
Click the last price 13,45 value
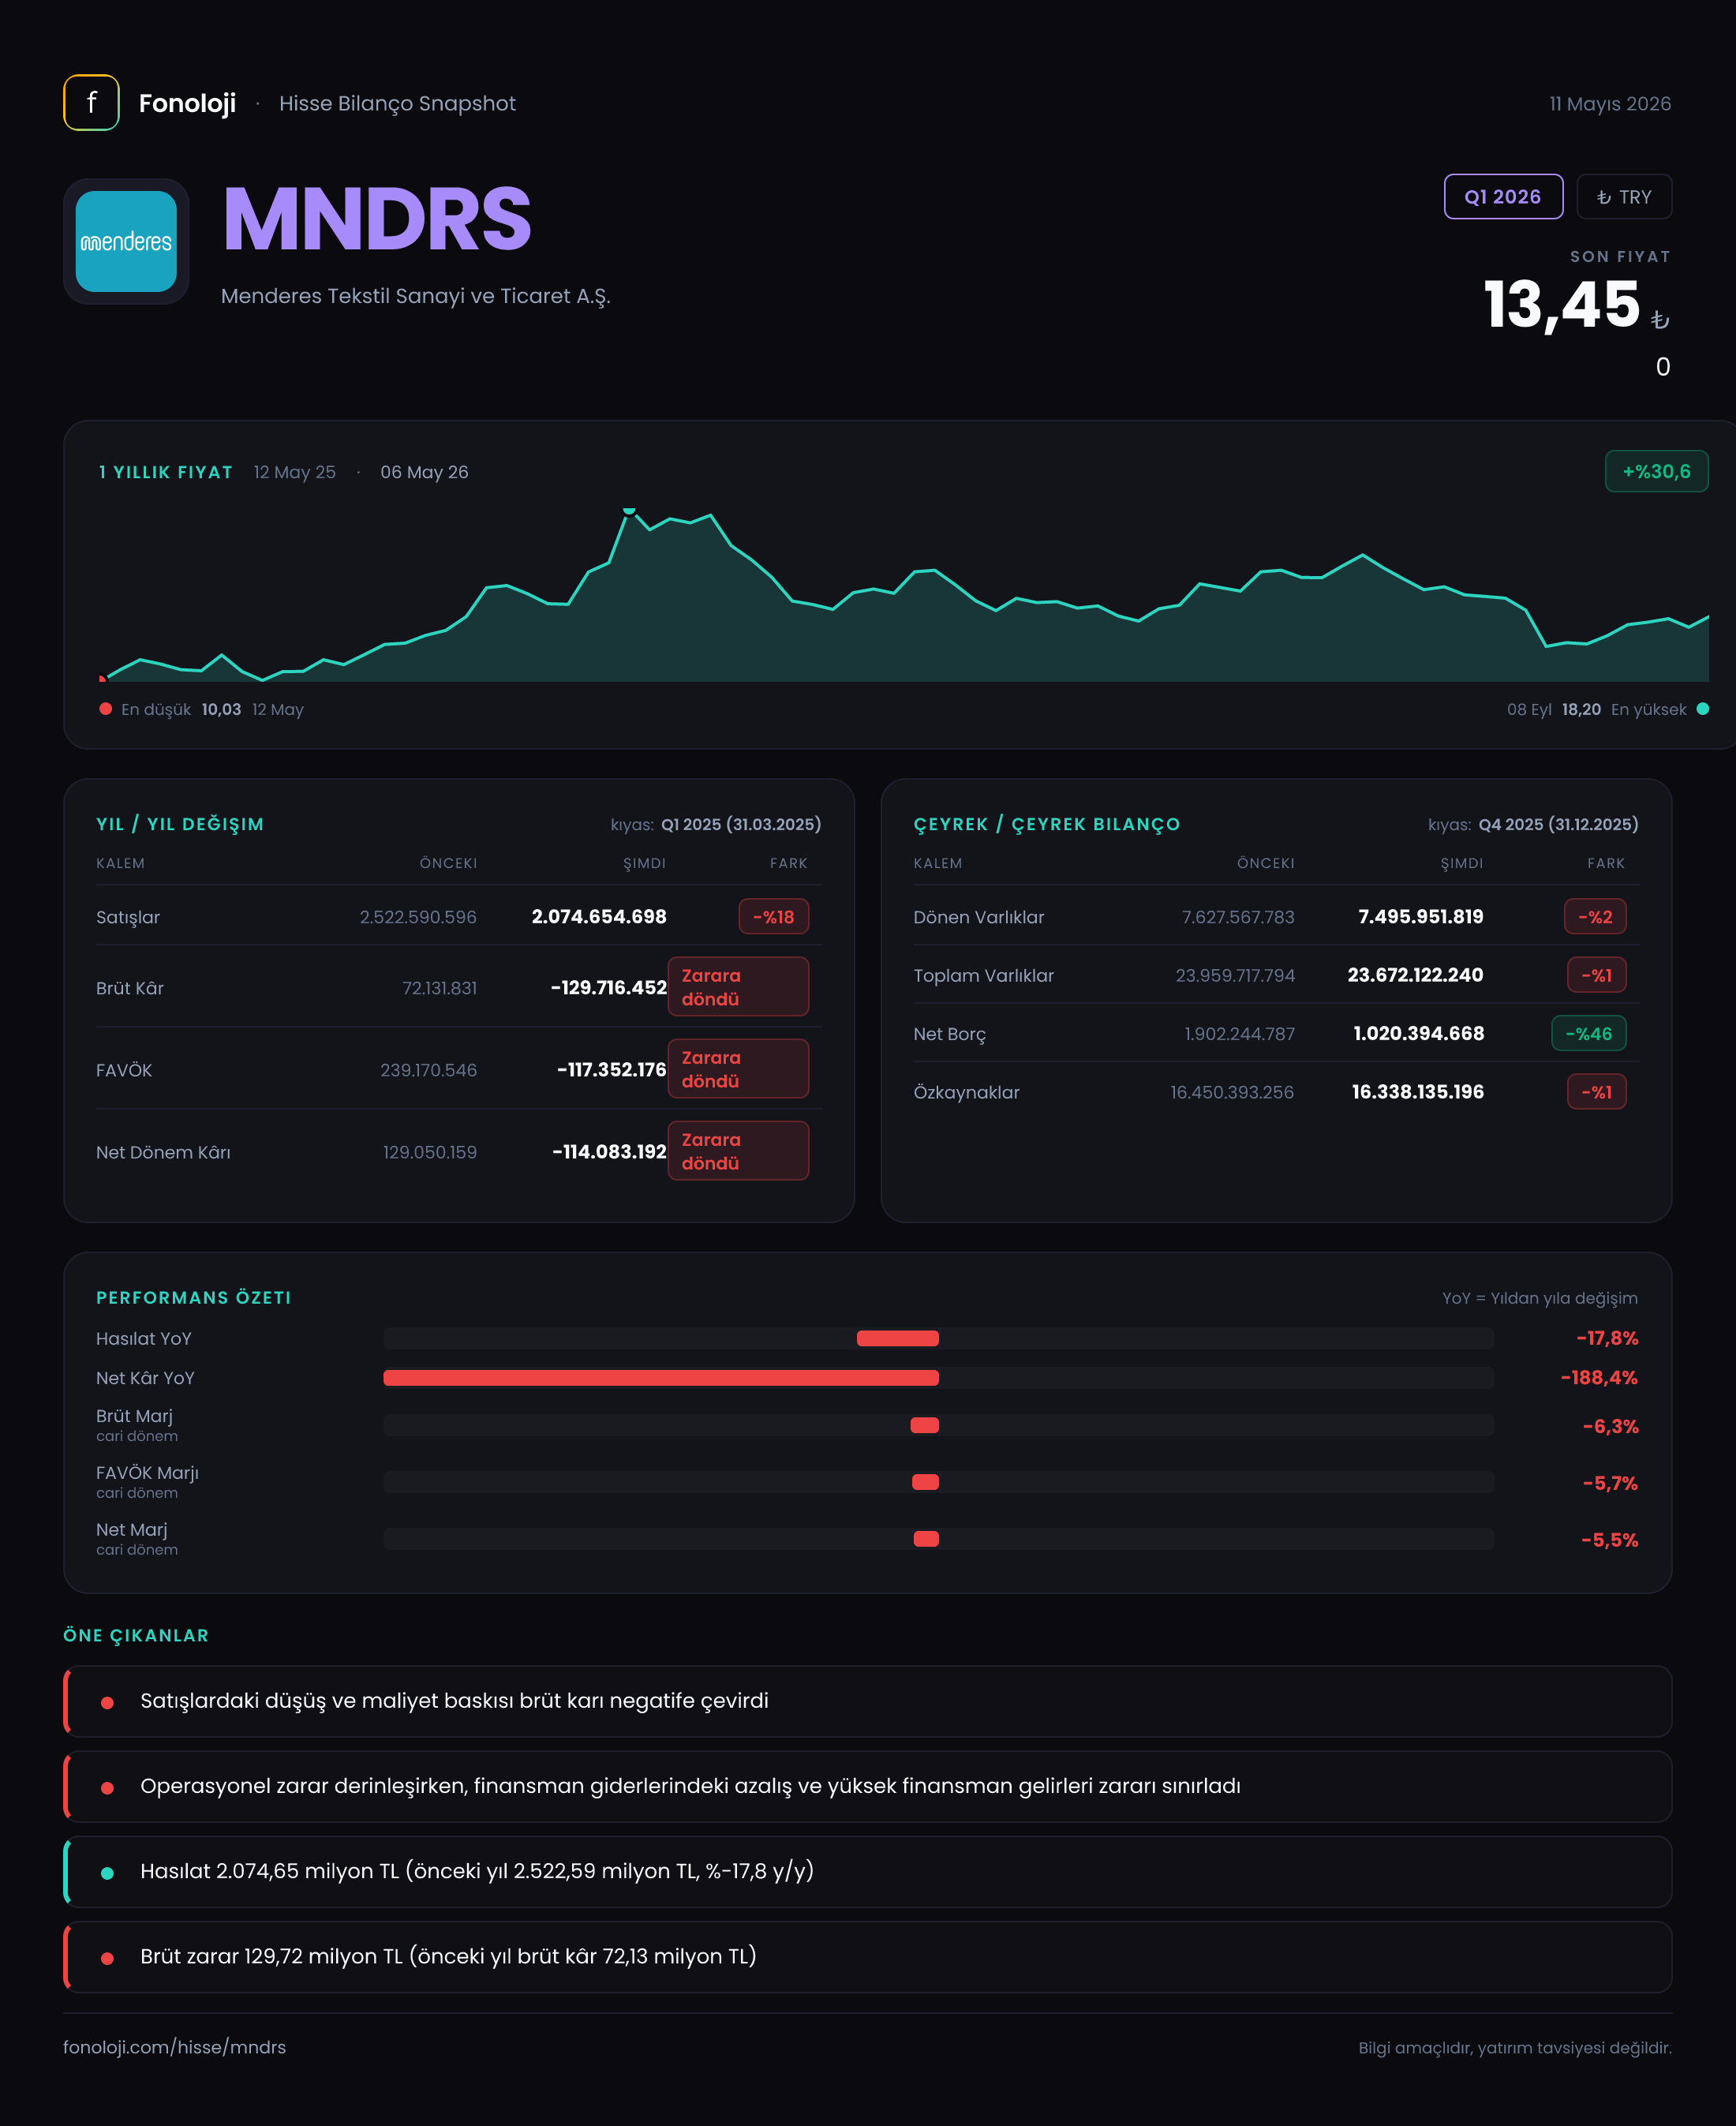click(x=1562, y=305)
